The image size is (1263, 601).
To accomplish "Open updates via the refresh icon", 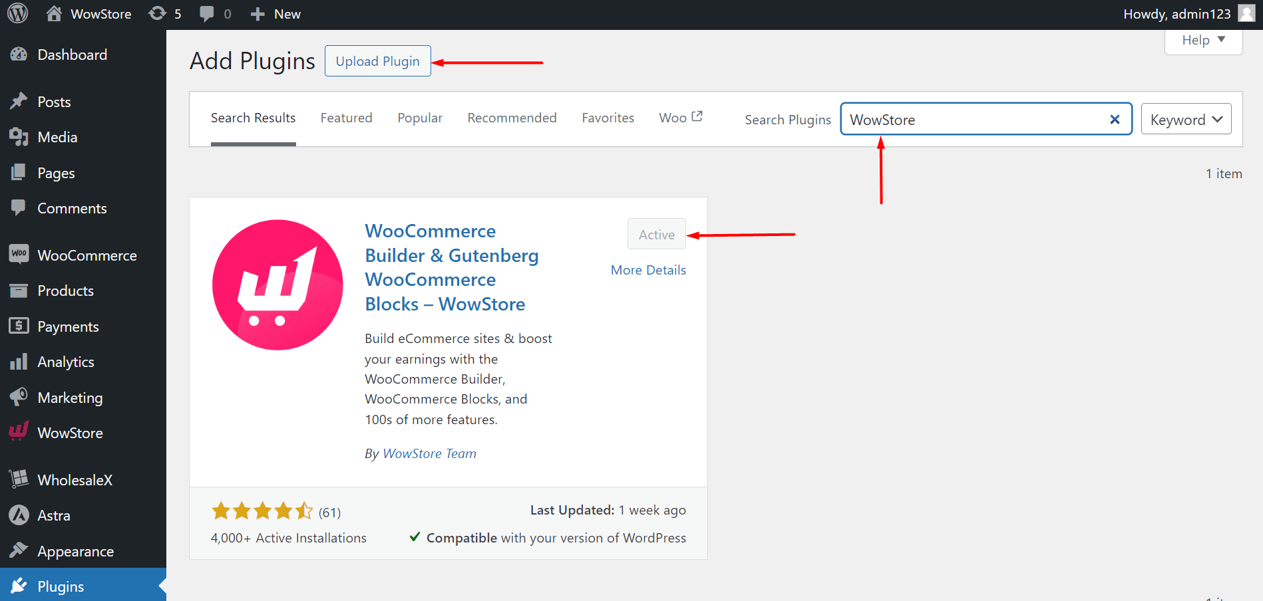I will click(x=156, y=13).
